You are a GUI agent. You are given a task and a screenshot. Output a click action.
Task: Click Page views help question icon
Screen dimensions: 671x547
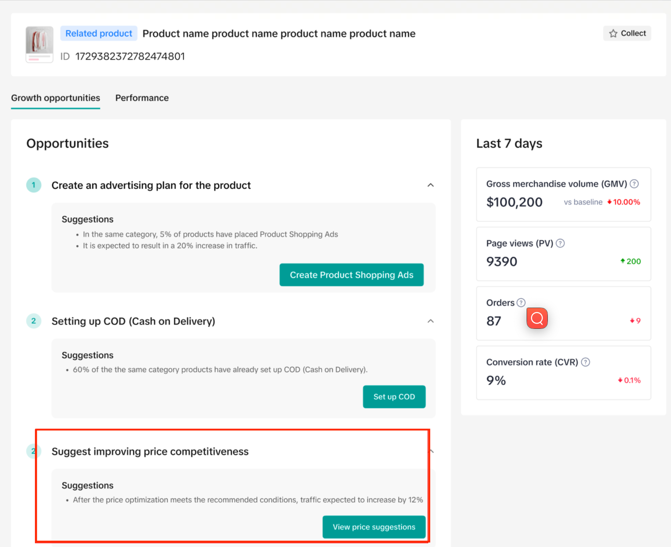560,243
